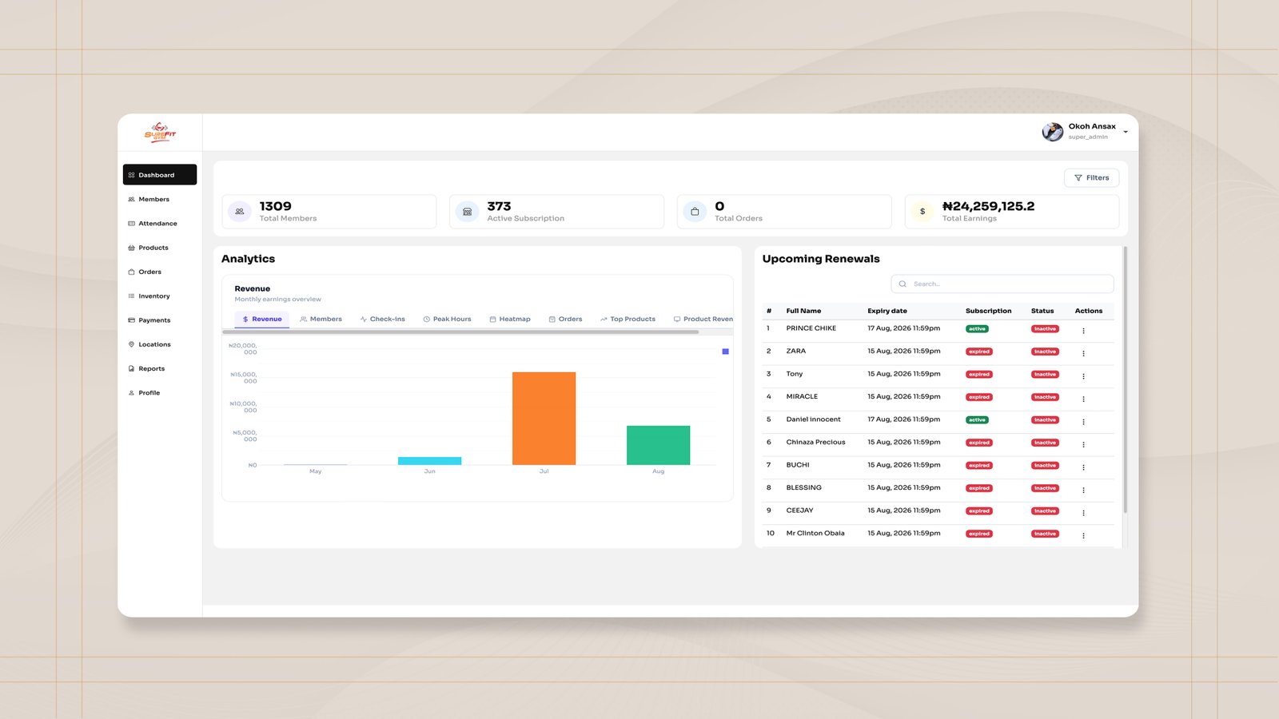Click the active badge for Daniel innocent

coord(977,420)
